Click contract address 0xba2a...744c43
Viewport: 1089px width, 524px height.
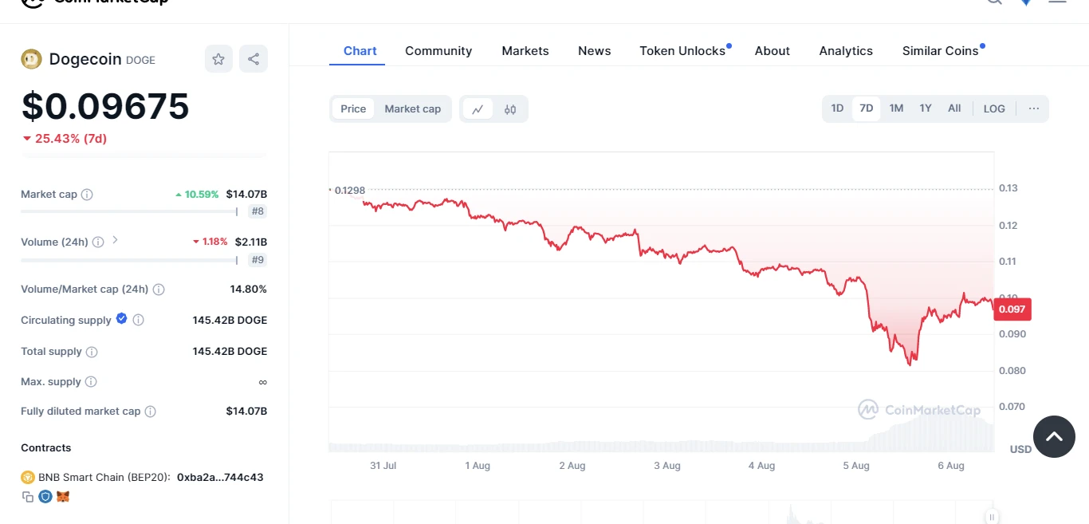tap(220, 478)
